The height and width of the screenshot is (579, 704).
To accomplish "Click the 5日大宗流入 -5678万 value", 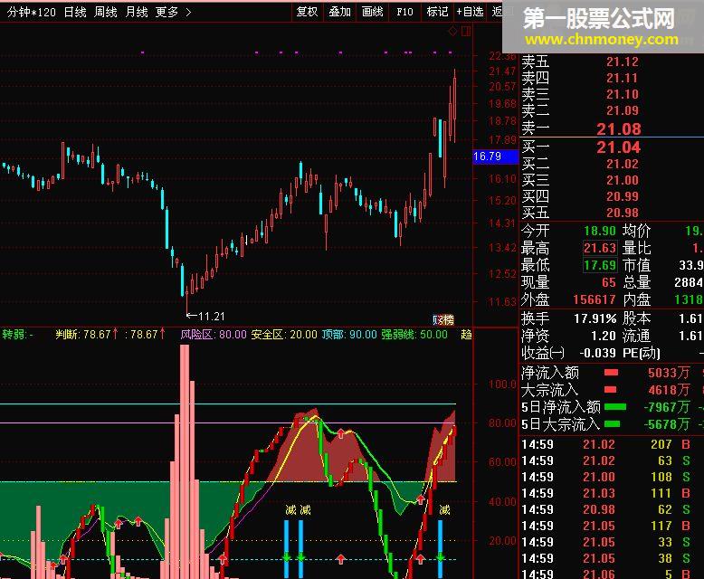I will (666, 423).
